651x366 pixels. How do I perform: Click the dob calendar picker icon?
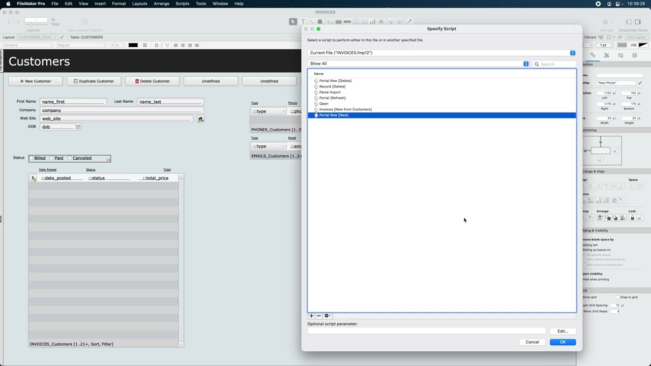78,127
